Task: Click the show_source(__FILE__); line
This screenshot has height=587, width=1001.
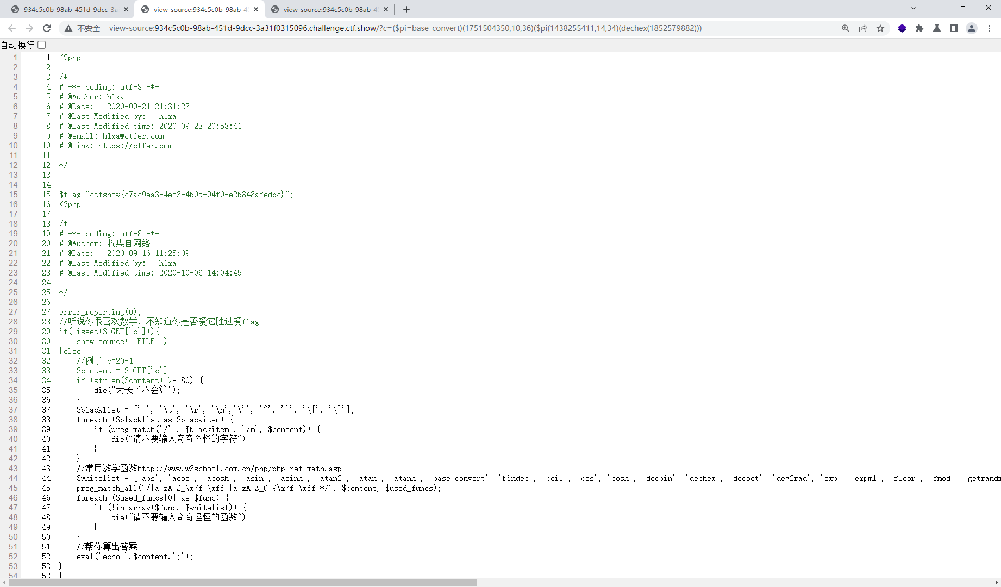Action: point(124,341)
